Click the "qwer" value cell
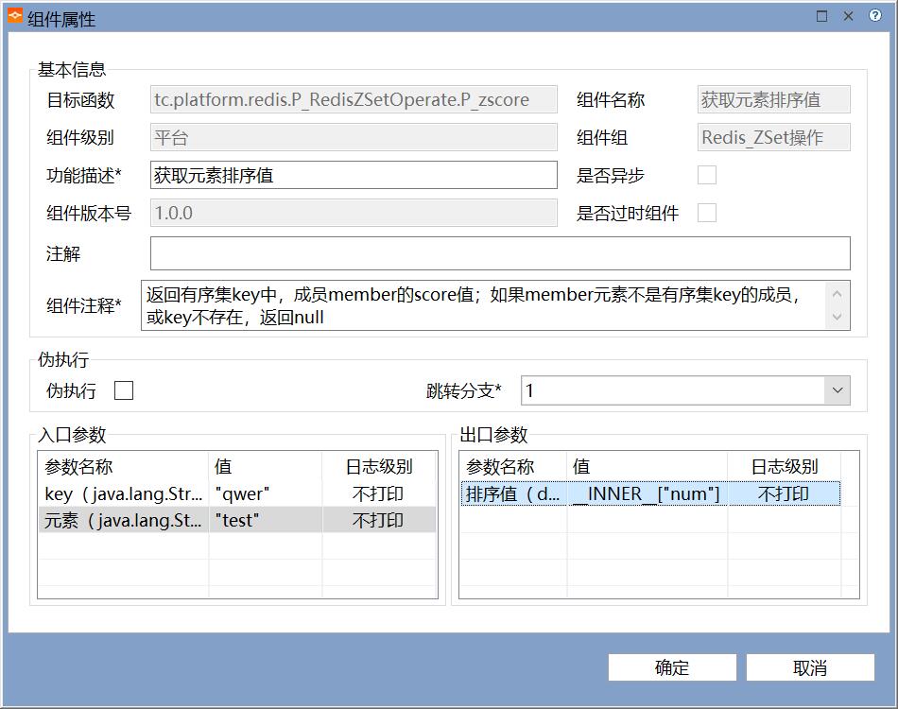Image resolution: width=898 pixels, height=709 pixels. coord(266,493)
